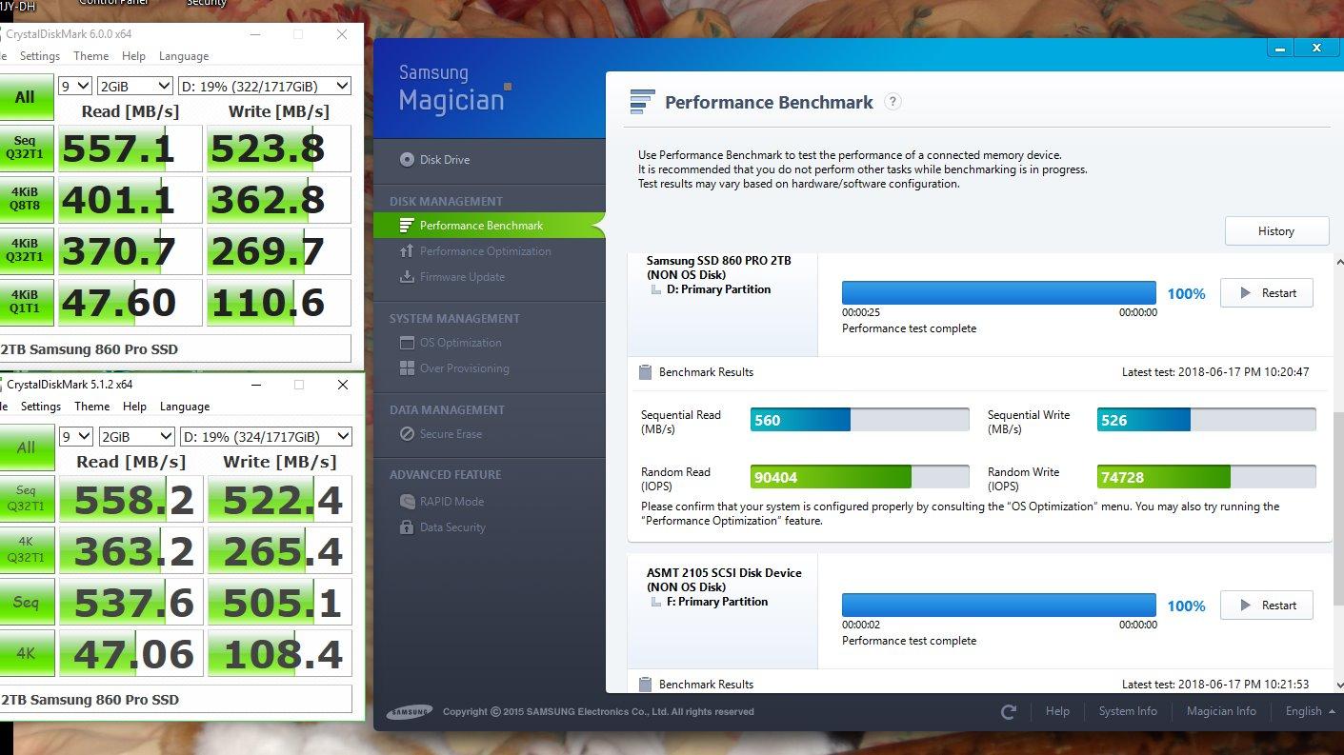Run Seq Q32T1 test in CrystalDiskMark 5.1.2
The width and height of the screenshot is (1344, 755).
26,499
